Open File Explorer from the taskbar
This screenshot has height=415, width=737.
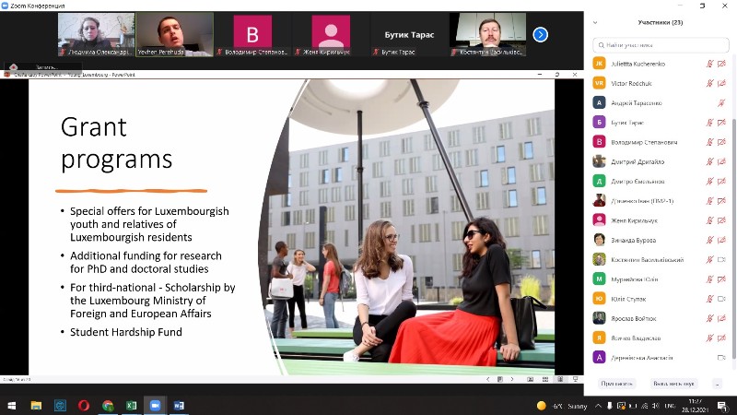tap(37, 405)
